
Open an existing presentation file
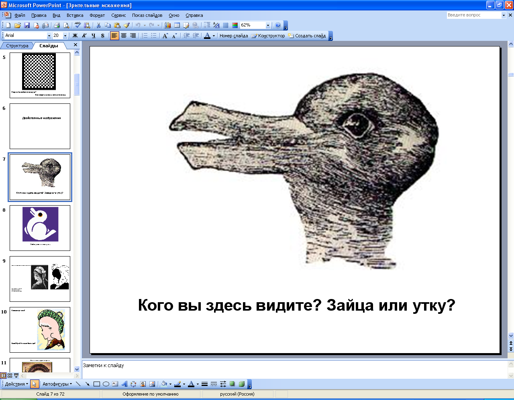pyautogui.click(x=18, y=25)
